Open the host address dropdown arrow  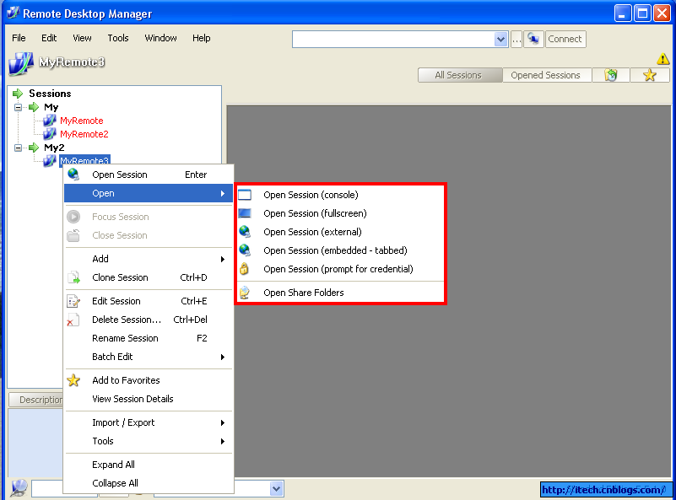pyautogui.click(x=500, y=39)
